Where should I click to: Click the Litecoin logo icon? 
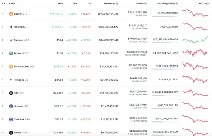[11, 106]
